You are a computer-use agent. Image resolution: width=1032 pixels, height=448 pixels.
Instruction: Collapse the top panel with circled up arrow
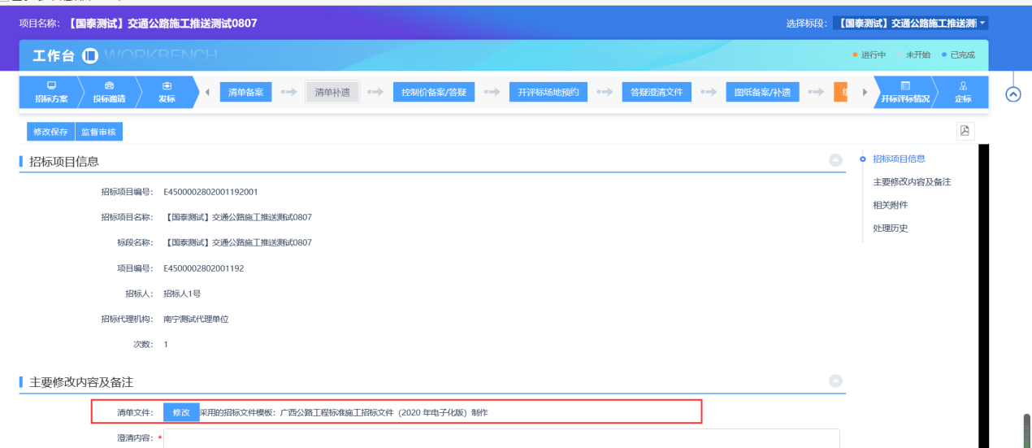pyautogui.click(x=1013, y=94)
